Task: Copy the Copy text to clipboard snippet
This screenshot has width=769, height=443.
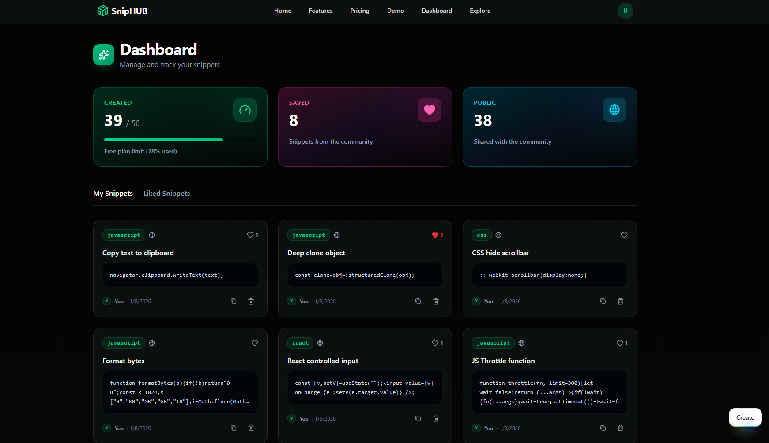Action: point(234,301)
